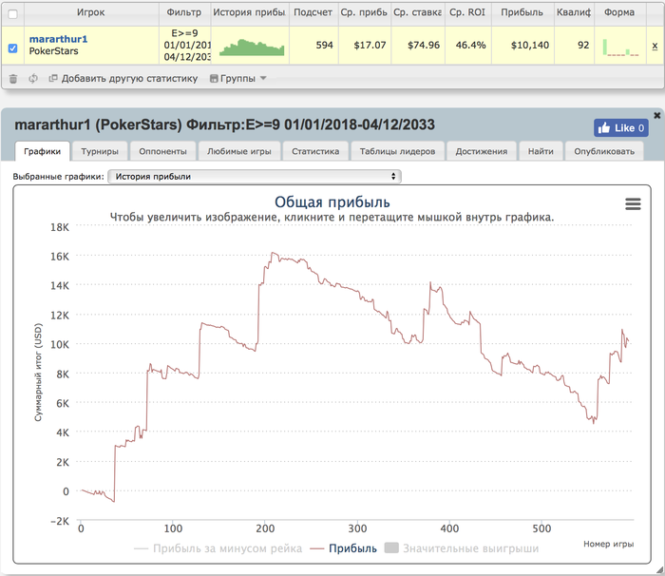Expand the Группы dropdown
The height and width of the screenshot is (576, 665).
tap(238, 79)
